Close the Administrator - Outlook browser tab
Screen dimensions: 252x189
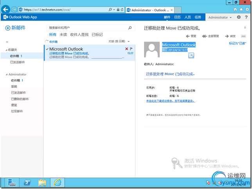tap(172, 10)
